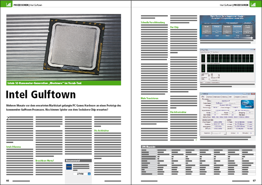Click the subheading 'Die Infrastruktur'

178,112
